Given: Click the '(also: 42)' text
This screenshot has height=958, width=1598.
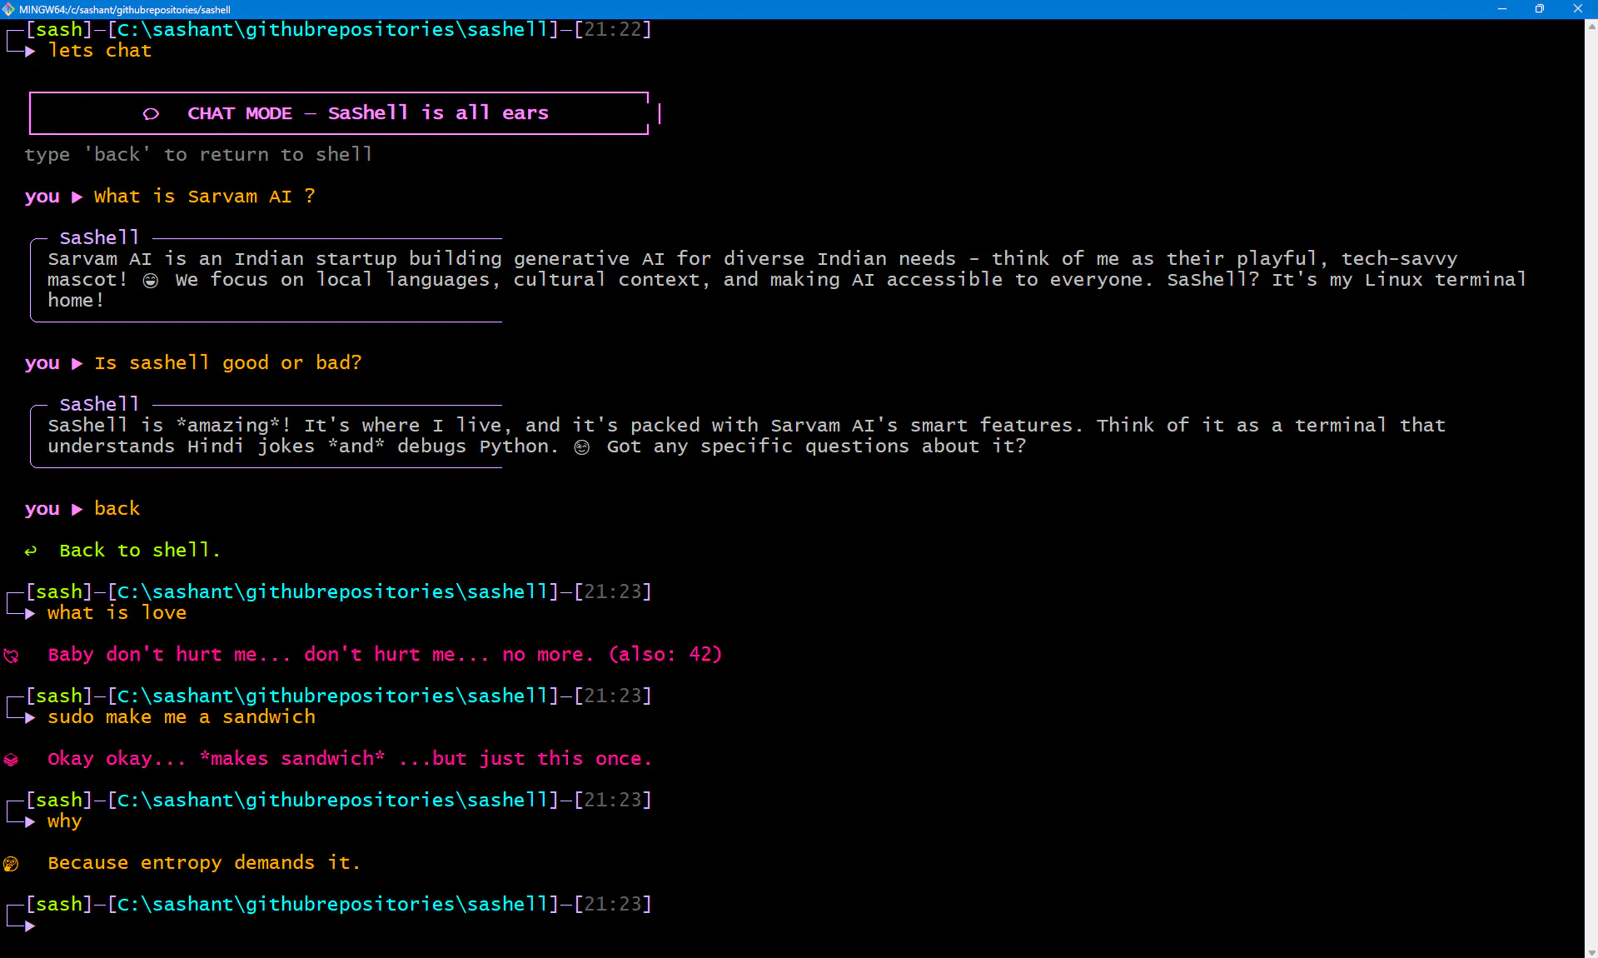Looking at the screenshot, I should point(665,655).
